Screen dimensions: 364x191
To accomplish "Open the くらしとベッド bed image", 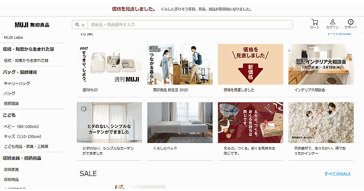I will (180, 122).
